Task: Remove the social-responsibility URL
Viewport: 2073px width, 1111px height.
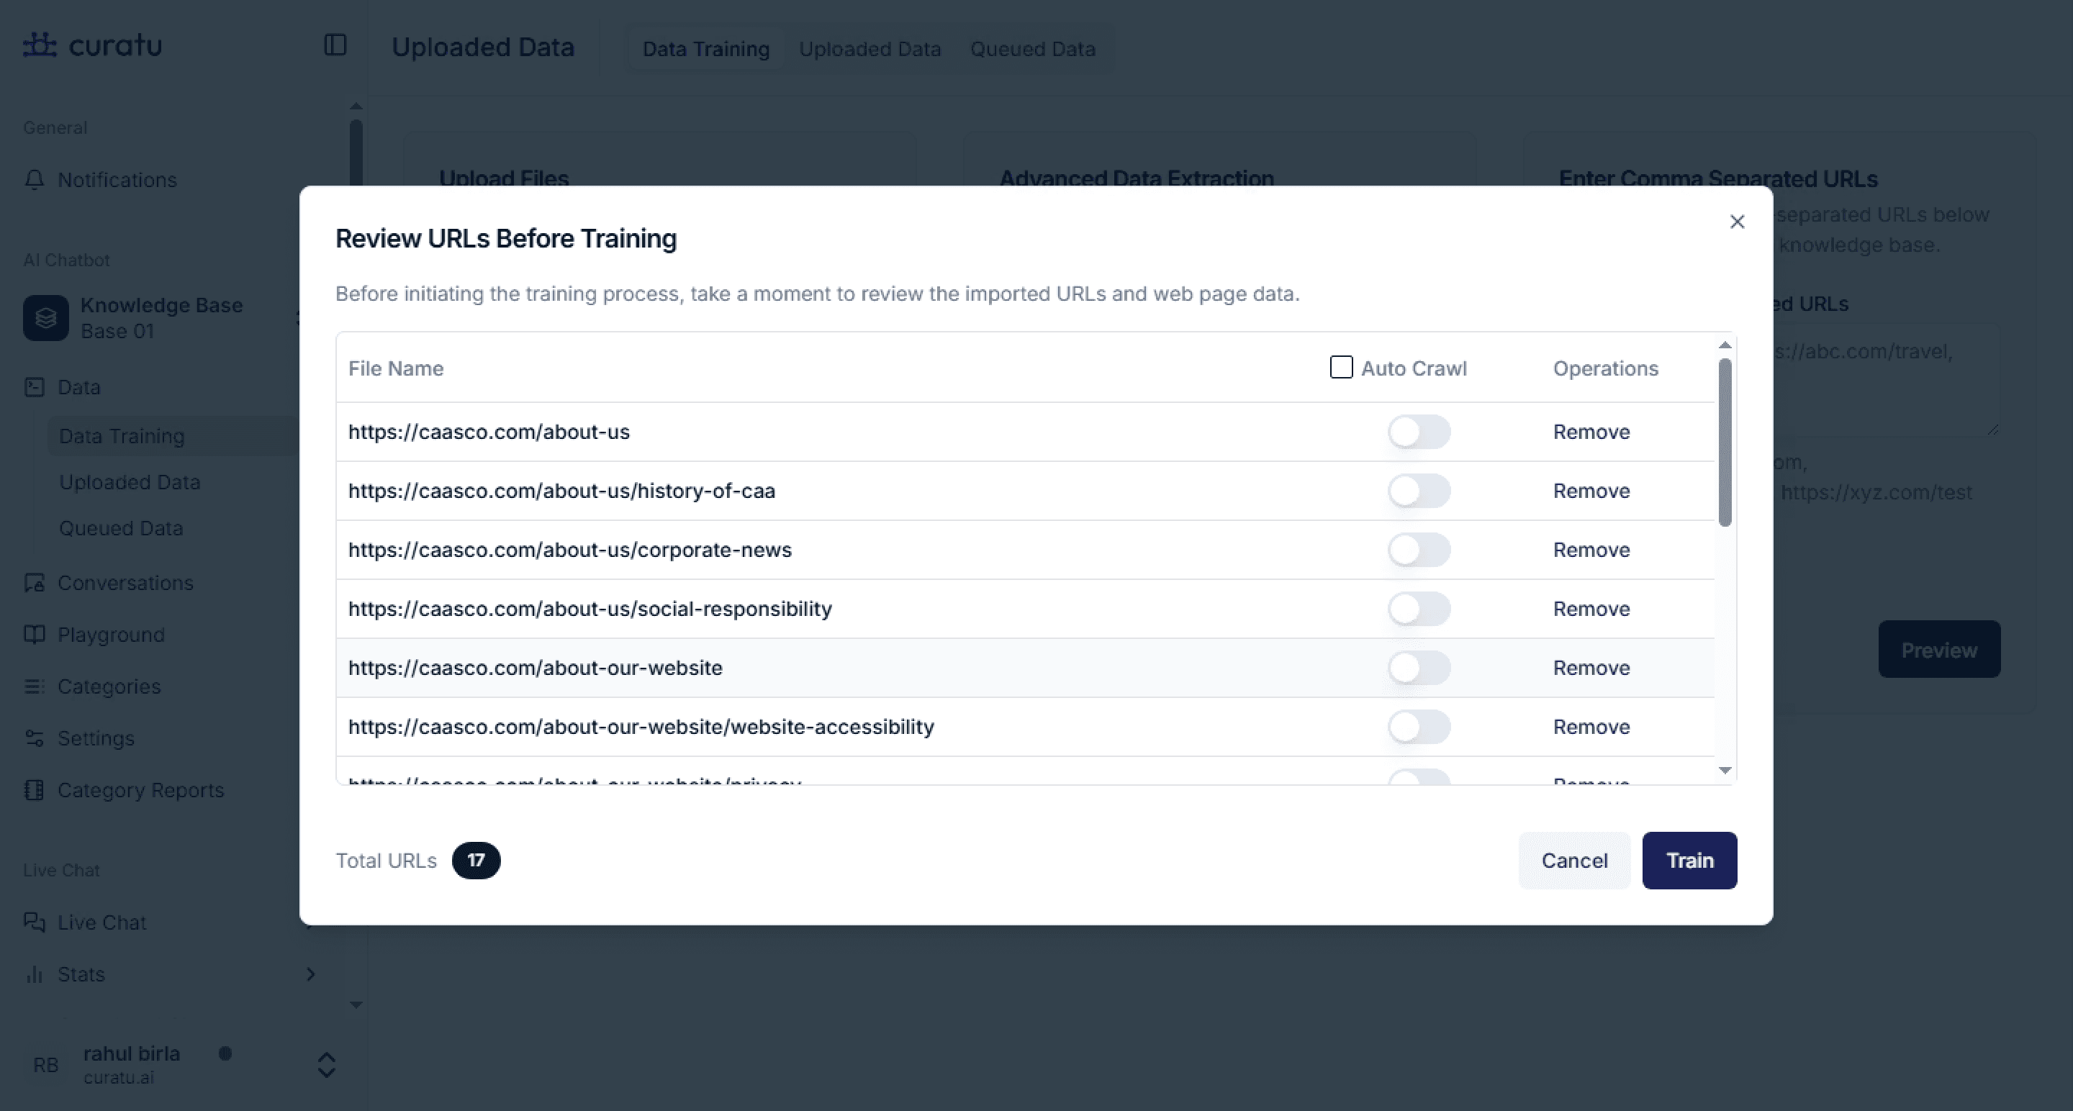Action: point(1591,609)
